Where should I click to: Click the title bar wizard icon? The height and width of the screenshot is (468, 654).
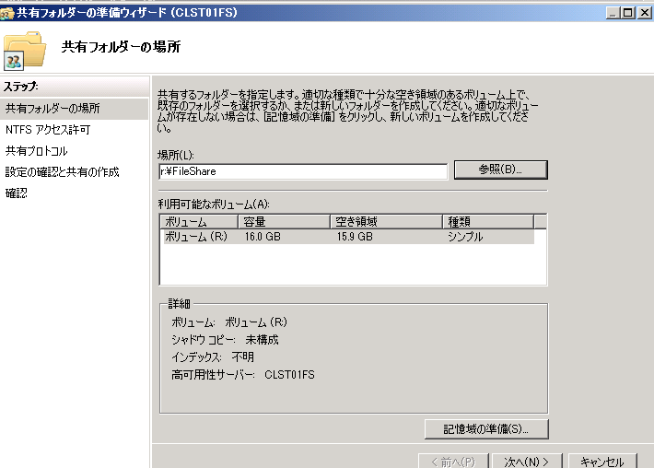(7, 13)
